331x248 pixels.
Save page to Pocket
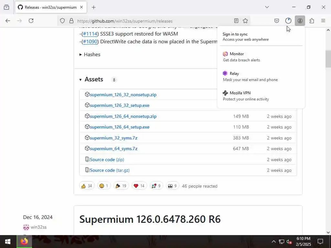[277, 21]
